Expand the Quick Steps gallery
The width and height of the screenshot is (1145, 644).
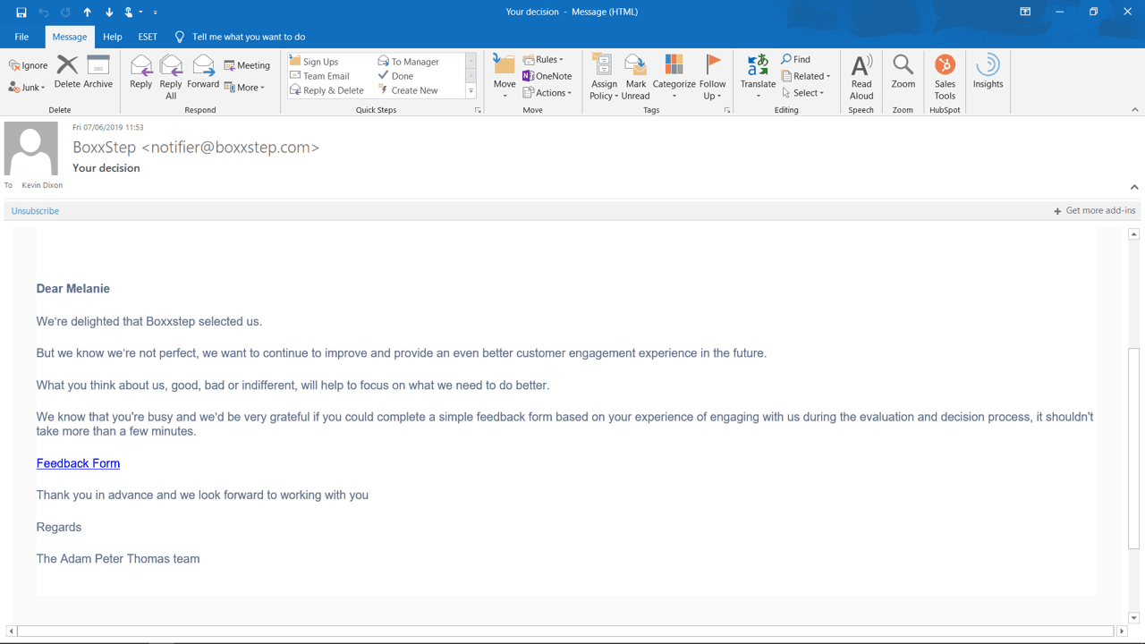[x=471, y=91]
